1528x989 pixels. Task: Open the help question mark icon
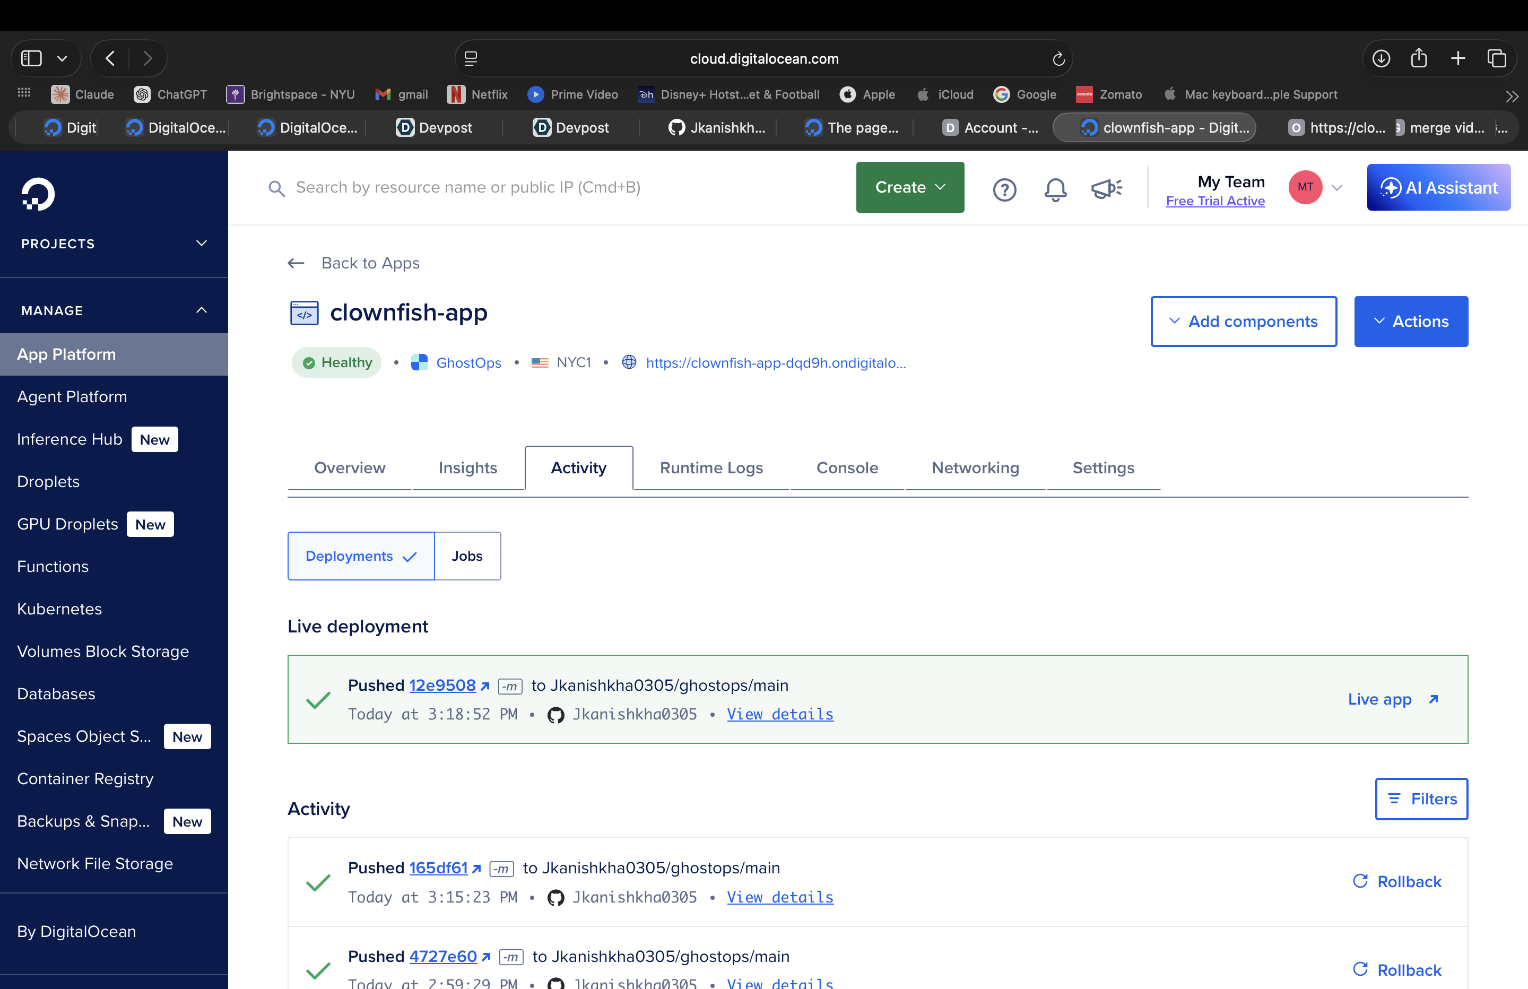[x=1004, y=189]
